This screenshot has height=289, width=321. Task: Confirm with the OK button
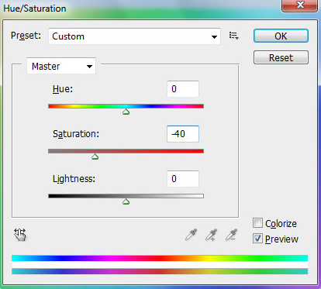click(281, 36)
